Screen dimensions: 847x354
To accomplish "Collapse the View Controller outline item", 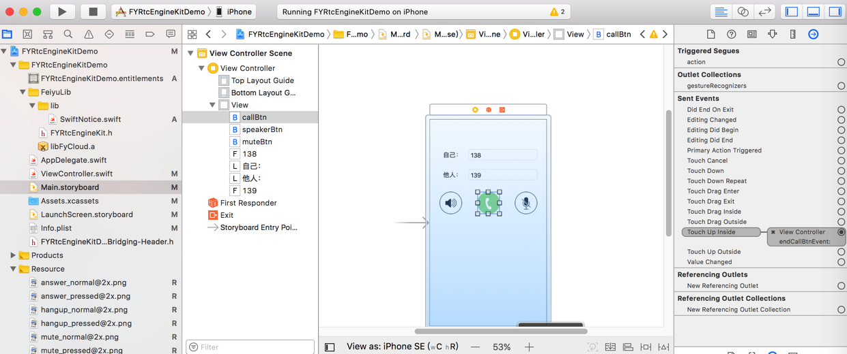I will coord(201,68).
